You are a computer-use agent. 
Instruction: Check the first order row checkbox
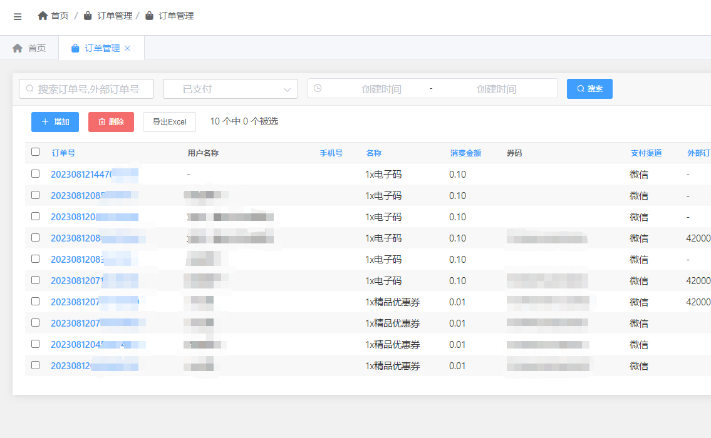click(x=35, y=174)
